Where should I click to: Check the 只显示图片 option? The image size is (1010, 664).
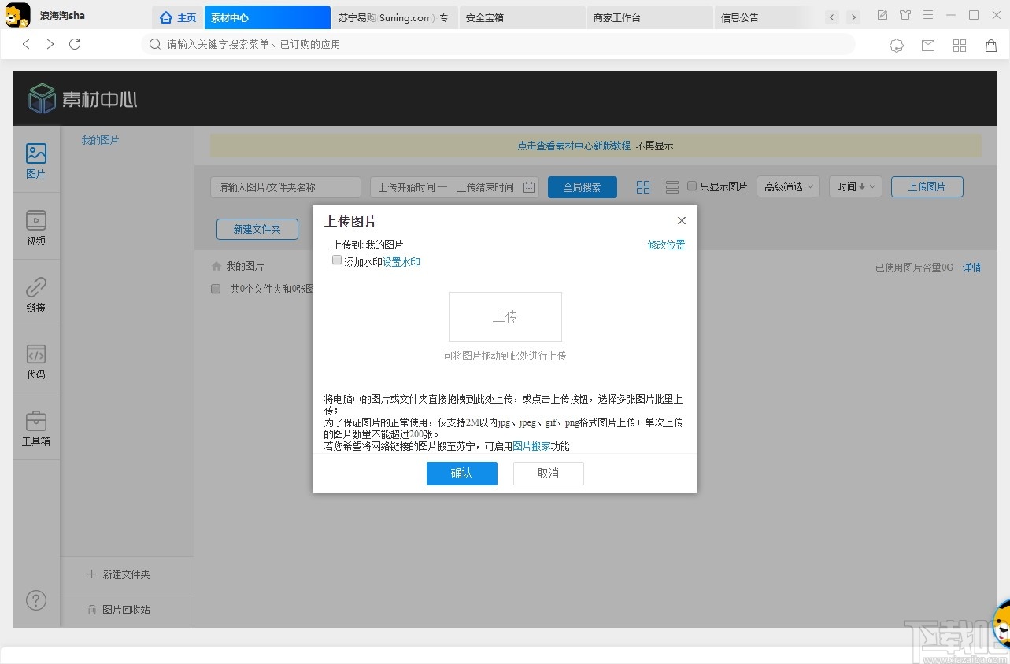coord(691,186)
